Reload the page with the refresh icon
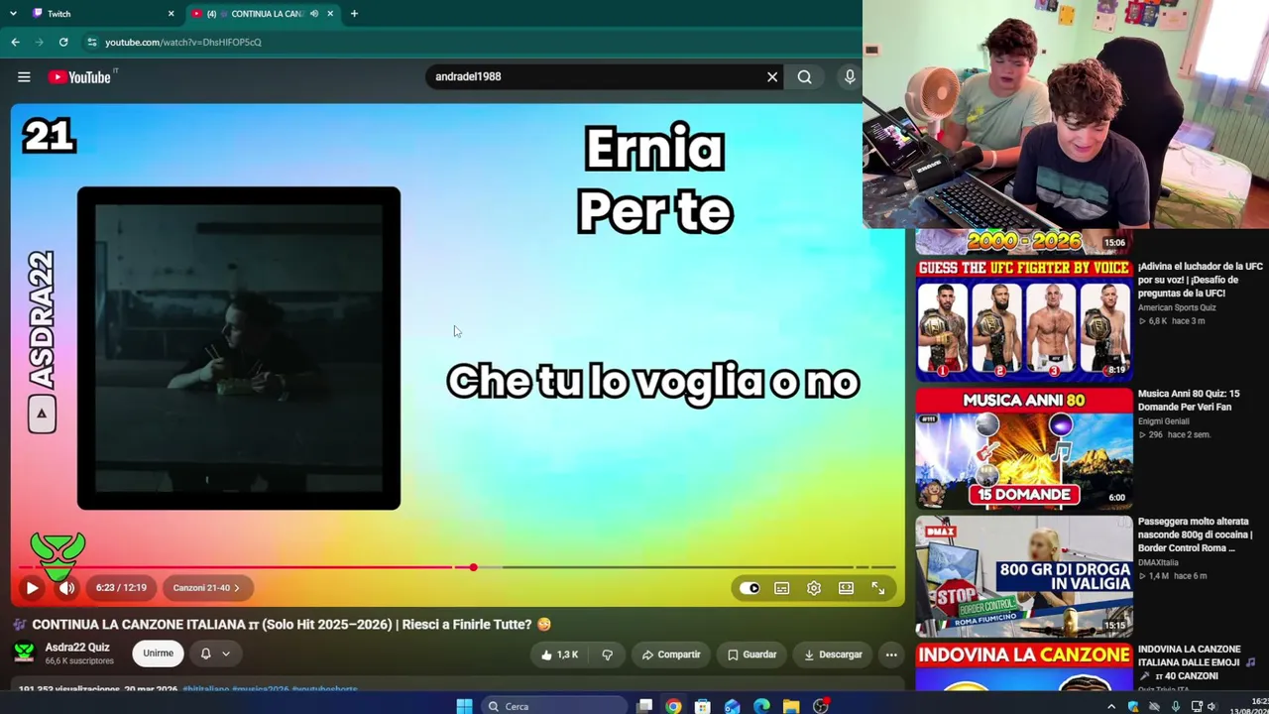This screenshot has height=714, width=1269. pyautogui.click(x=63, y=42)
